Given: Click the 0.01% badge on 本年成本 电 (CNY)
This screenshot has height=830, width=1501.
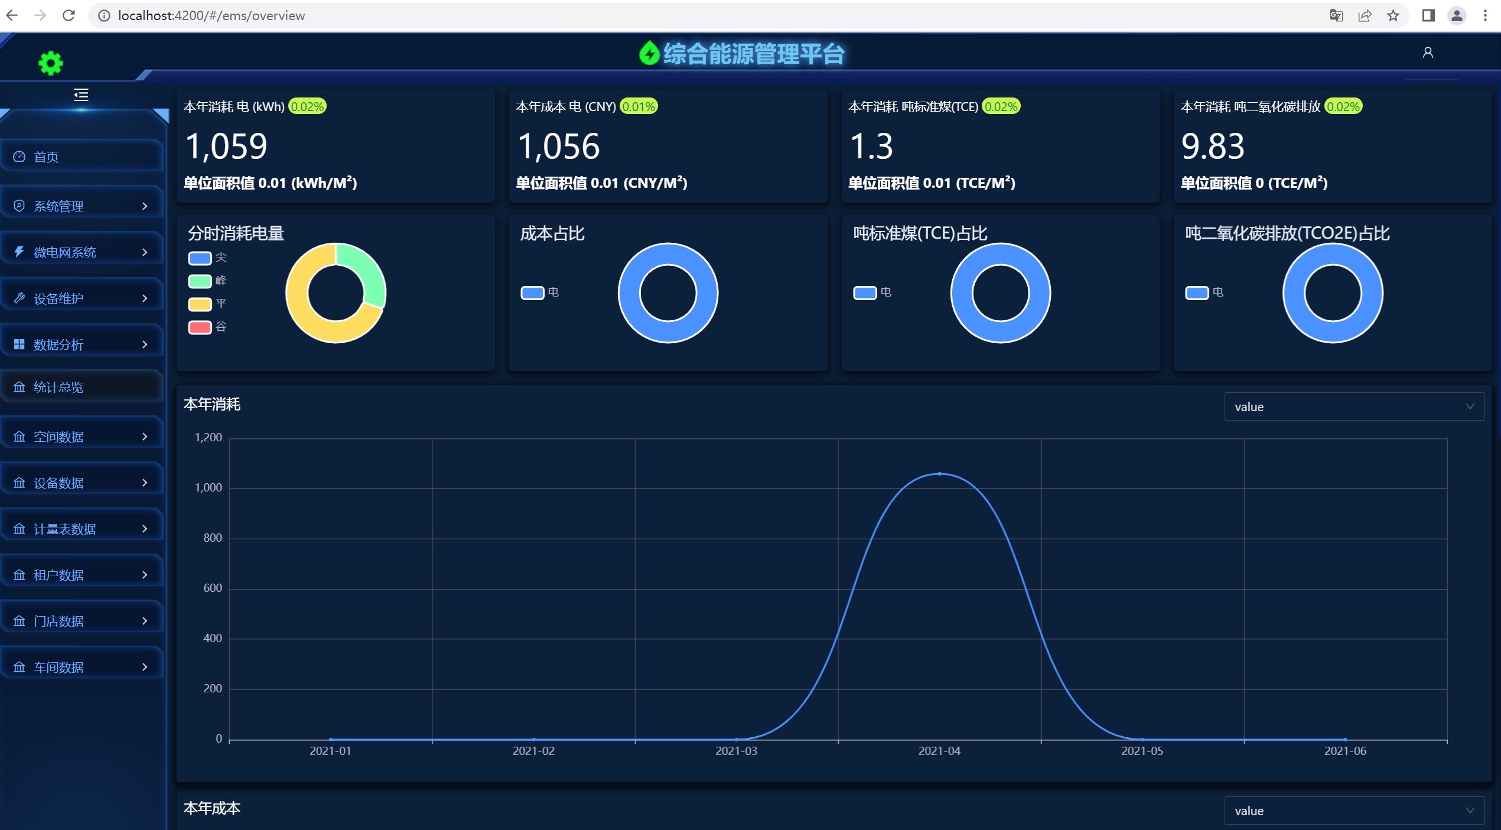Looking at the screenshot, I should (639, 106).
